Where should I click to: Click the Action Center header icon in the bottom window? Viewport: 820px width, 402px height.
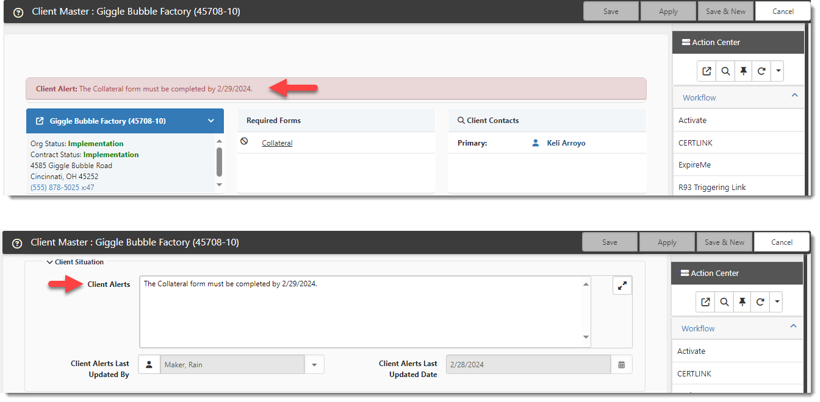coord(685,273)
